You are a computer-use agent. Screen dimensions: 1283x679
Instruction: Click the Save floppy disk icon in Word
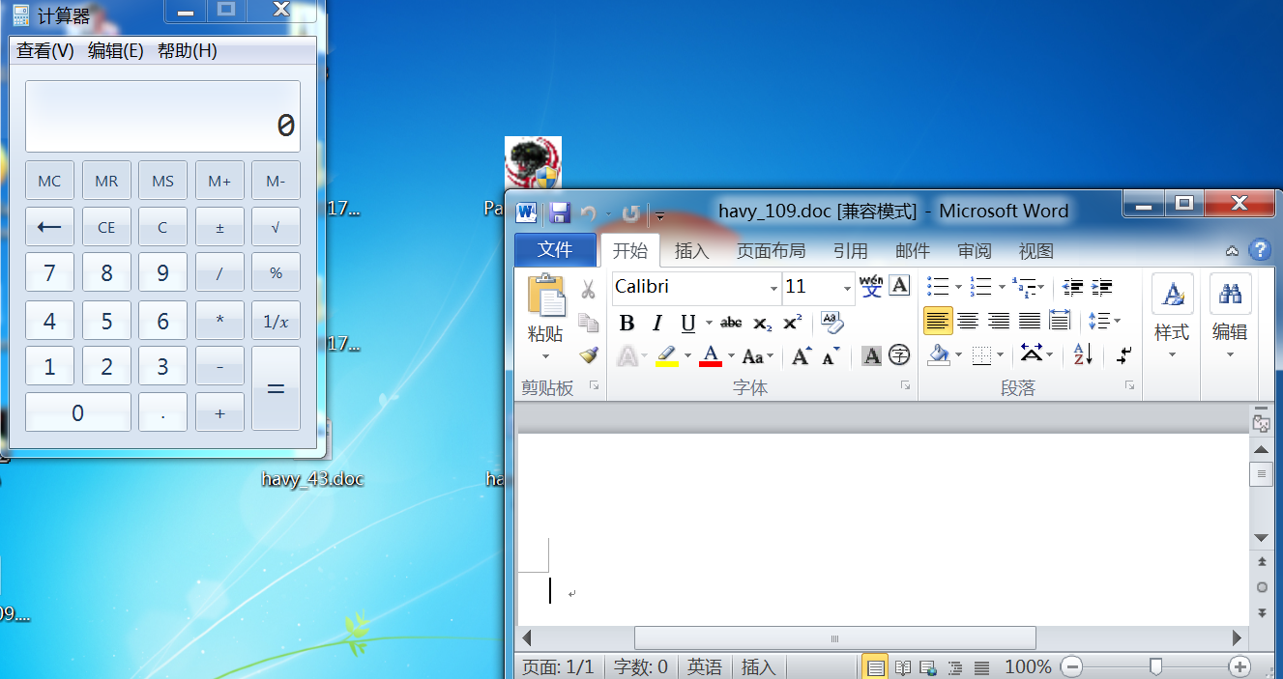(x=559, y=212)
